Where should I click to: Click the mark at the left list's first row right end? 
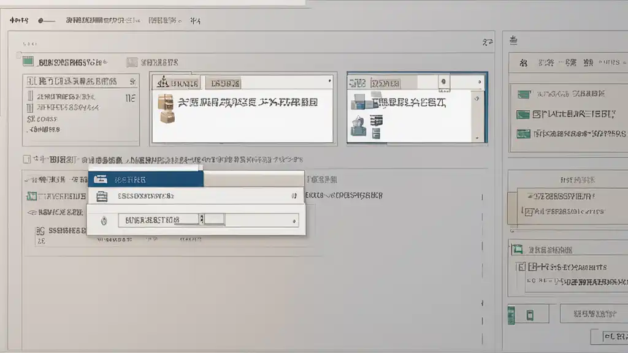[x=130, y=98]
